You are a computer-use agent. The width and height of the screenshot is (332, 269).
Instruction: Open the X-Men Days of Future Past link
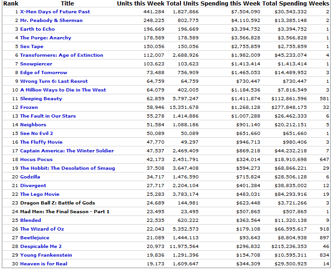pos(55,12)
